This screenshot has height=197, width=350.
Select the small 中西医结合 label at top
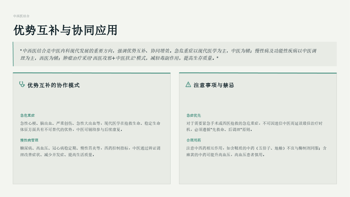pyautogui.click(x=21, y=16)
